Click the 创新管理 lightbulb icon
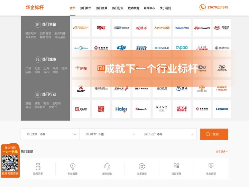Image resolution: width=249 pixels, height=187 pixels. click(x=73, y=167)
